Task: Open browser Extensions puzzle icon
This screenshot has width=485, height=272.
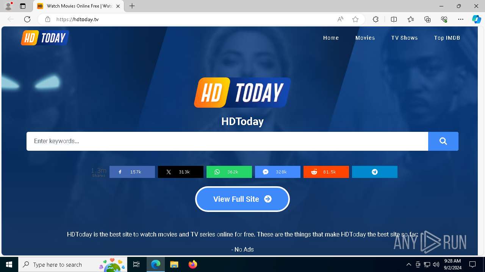Action: pyautogui.click(x=375, y=19)
